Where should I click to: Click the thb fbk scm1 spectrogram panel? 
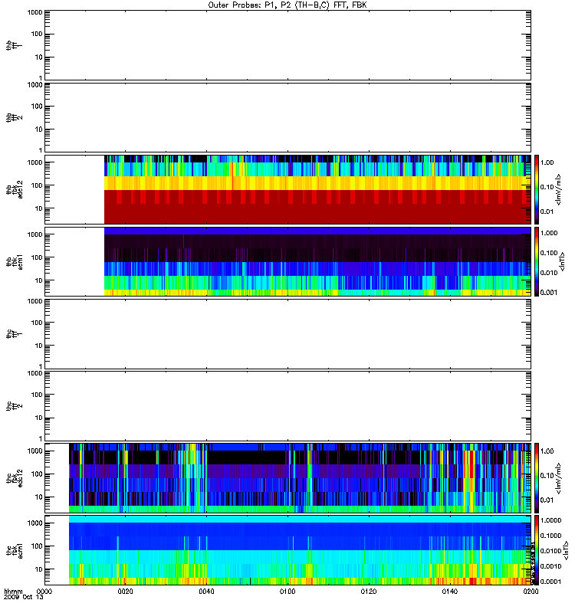288,261
